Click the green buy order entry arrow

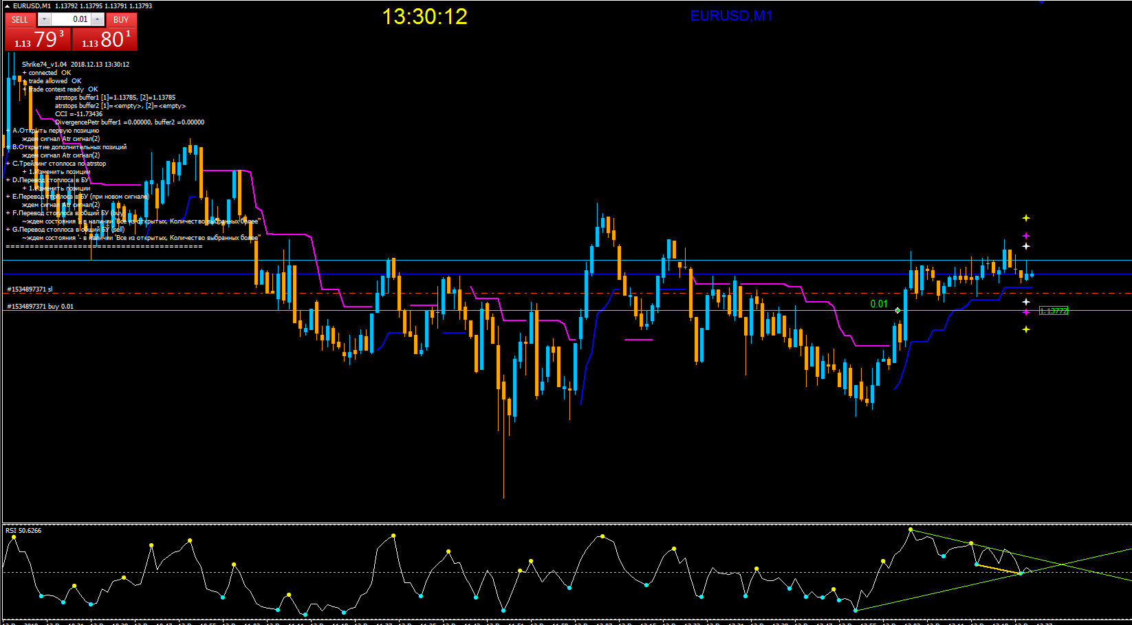click(x=898, y=311)
